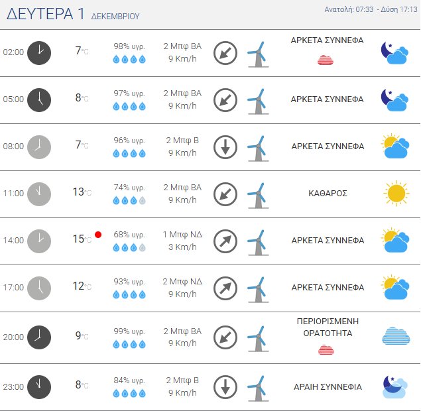Click the clock icon for 20:00
421x411 pixels.
[x=39, y=337]
